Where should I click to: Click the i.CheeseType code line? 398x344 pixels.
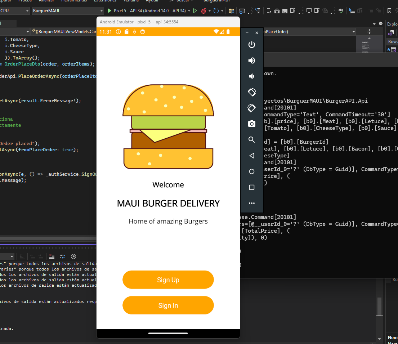point(22,46)
